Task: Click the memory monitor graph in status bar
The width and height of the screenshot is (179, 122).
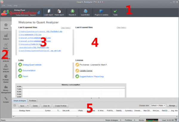Action: coord(152,120)
